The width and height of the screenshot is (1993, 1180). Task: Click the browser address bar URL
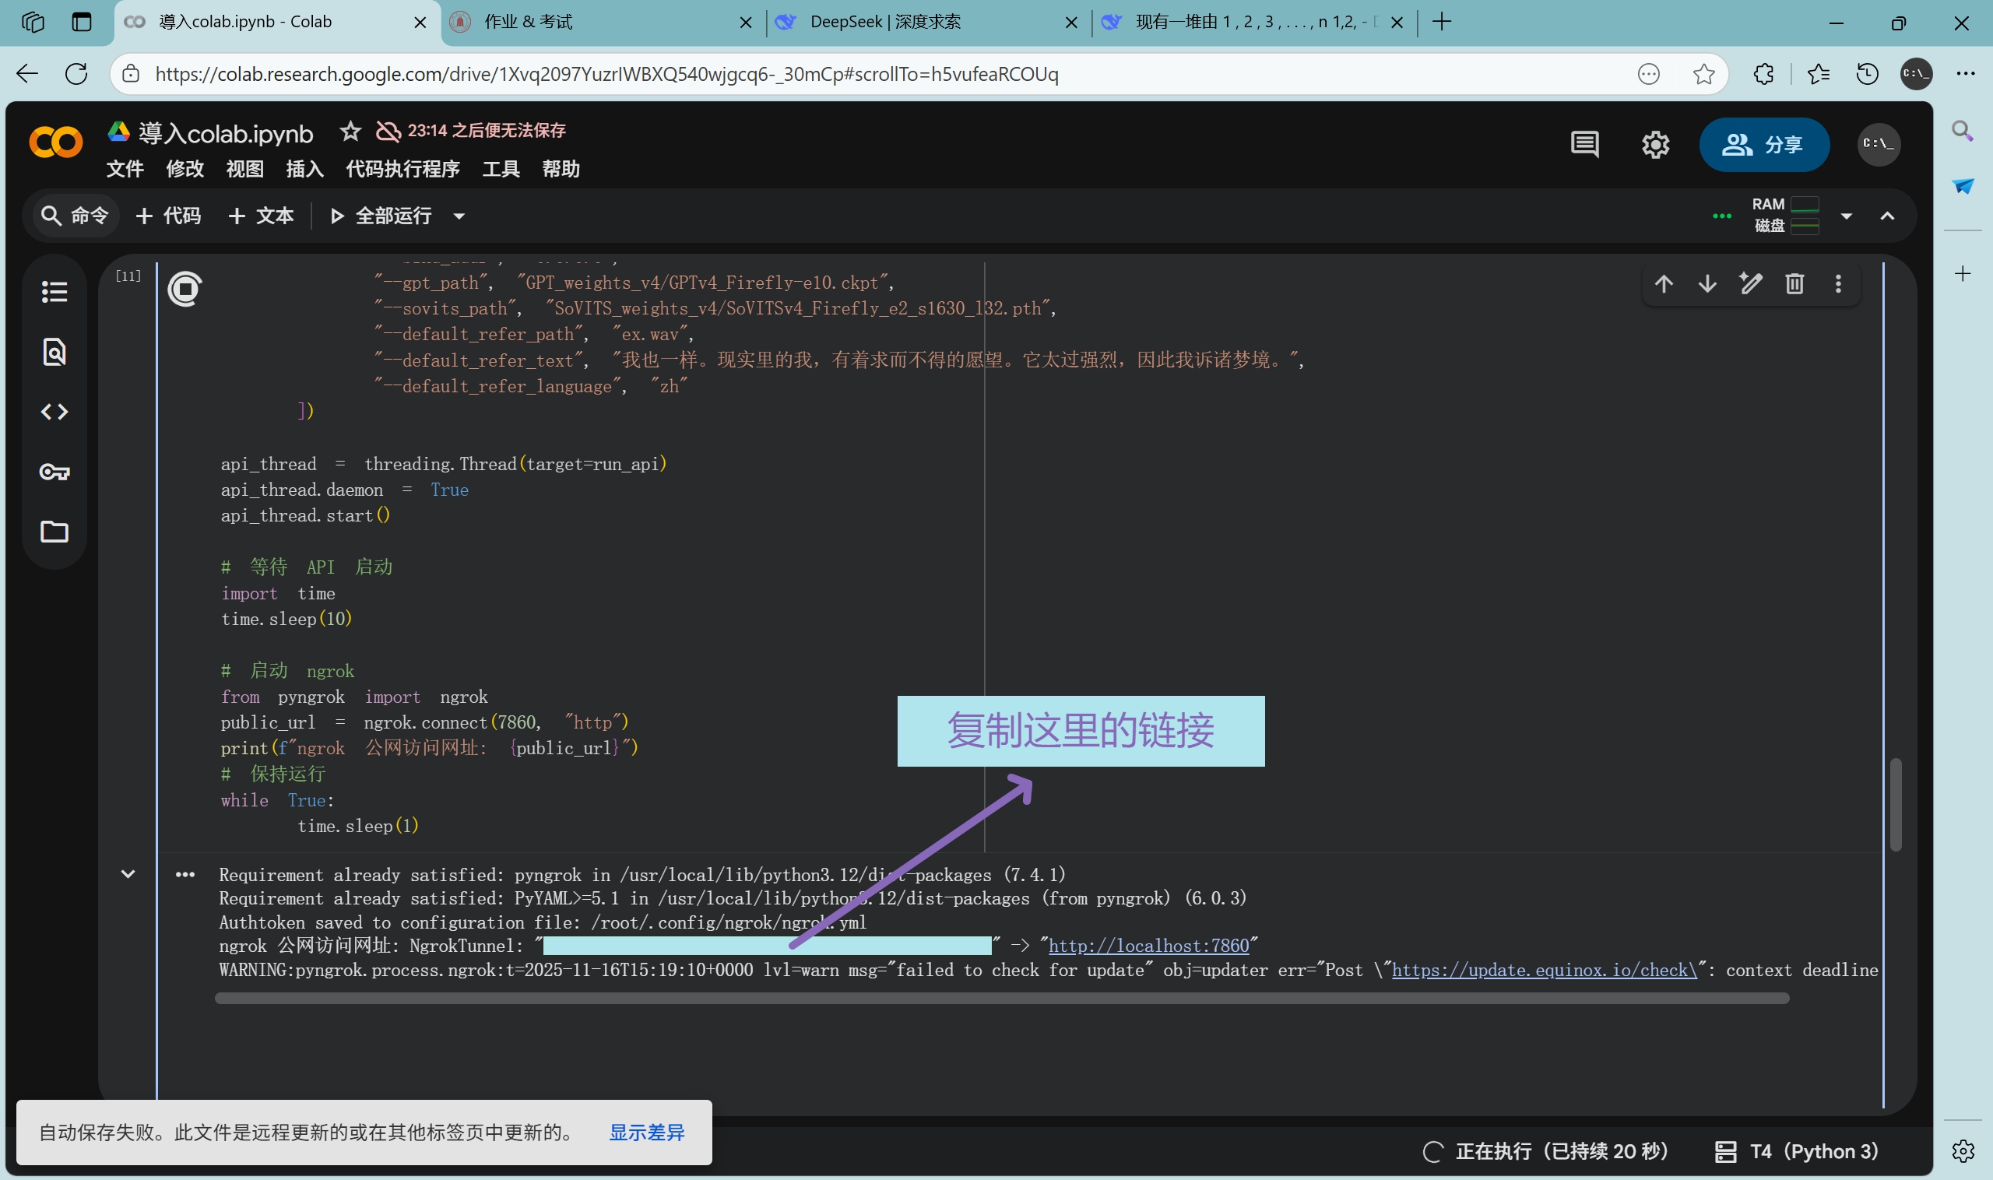(x=606, y=74)
